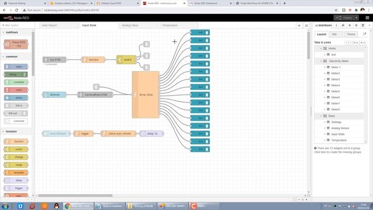This screenshot has height=210, width=373.
Task: Collapse the Basic tab tree
Action: click(321, 116)
